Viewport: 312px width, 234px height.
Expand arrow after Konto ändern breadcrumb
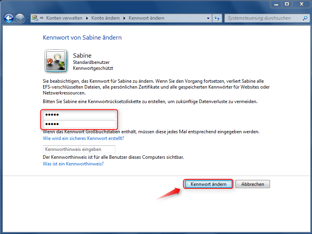tap(124, 18)
